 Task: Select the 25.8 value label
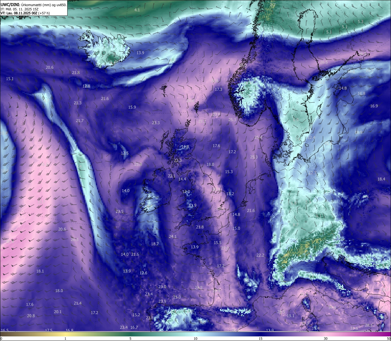138,165
